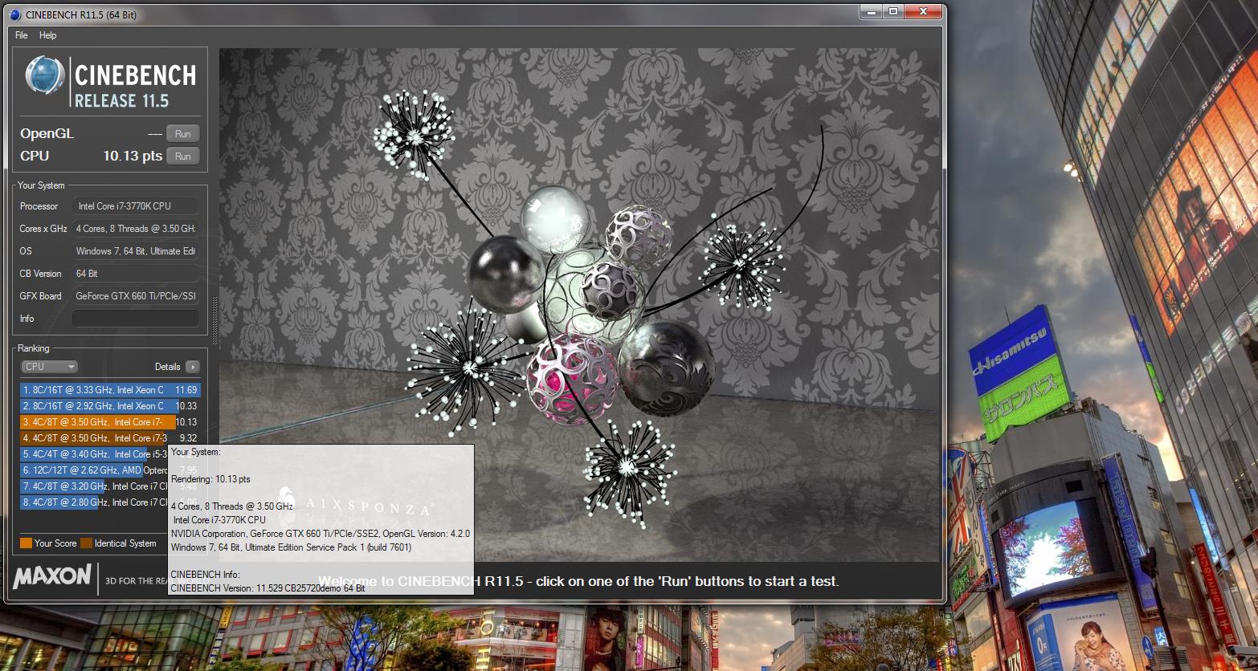Run the OpenGL benchmark test
This screenshot has height=671, width=1258.
(182, 134)
